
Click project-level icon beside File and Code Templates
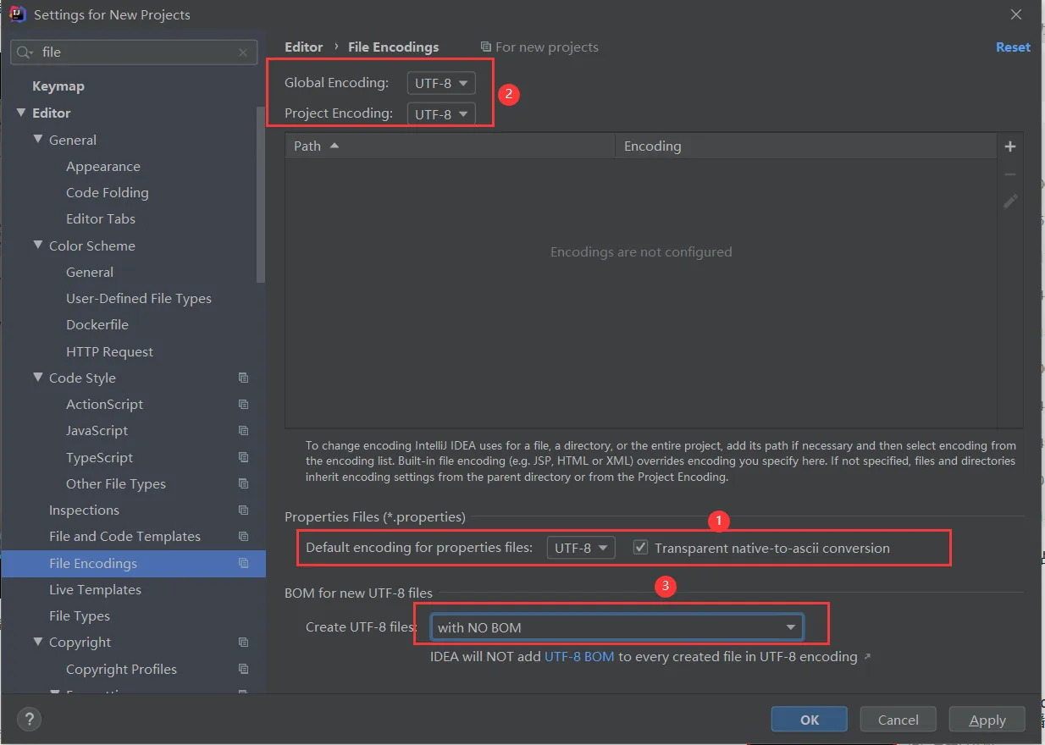244,537
